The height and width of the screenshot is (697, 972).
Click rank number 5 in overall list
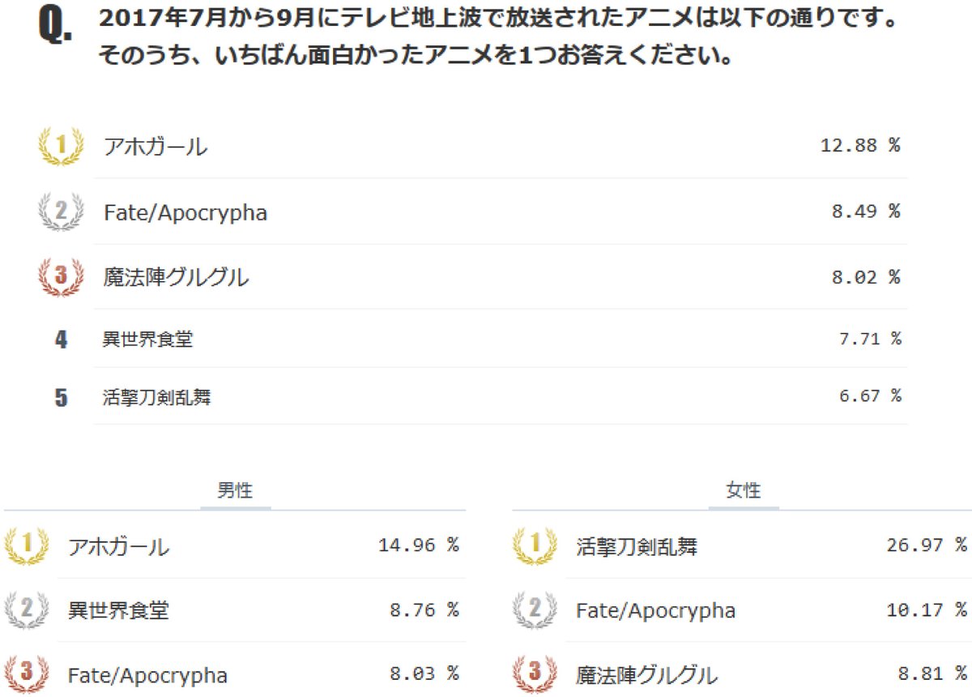pyautogui.click(x=61, y=398)
